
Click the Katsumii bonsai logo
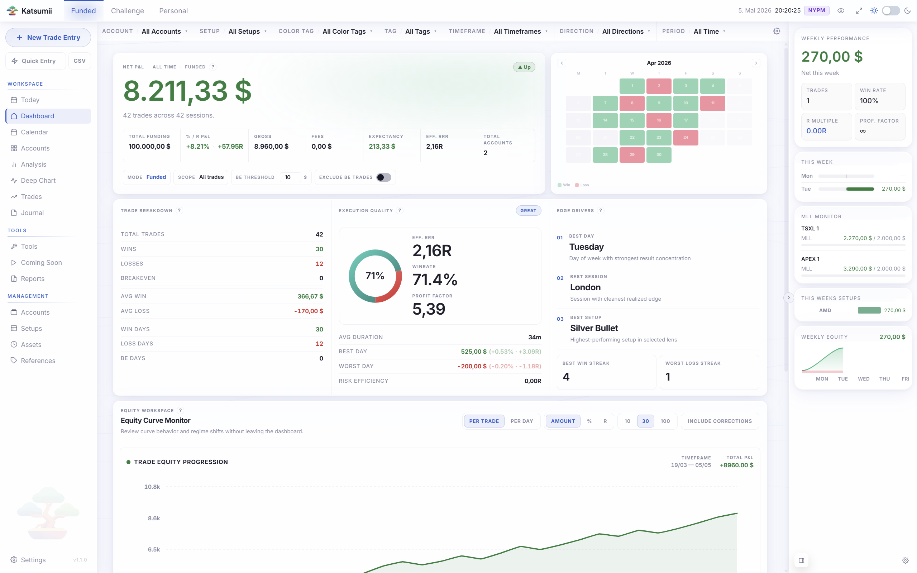coord(12,11)
